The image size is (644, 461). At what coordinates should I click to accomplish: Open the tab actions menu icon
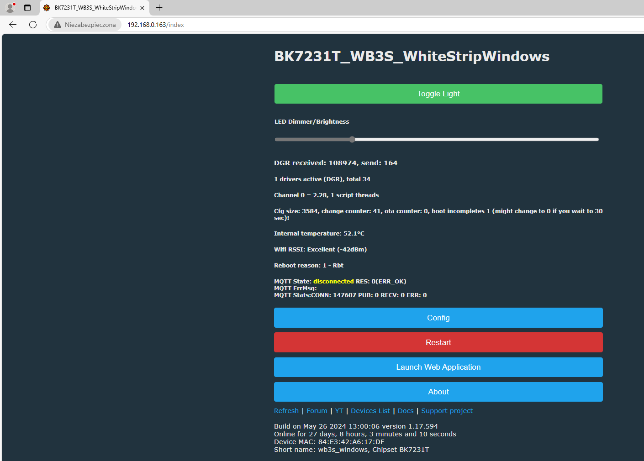point(27,8)
